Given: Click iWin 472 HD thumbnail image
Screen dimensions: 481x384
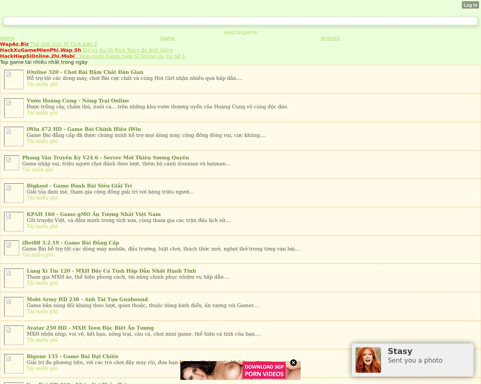Looking at the screenshot, I should click(x=14, y=136).
